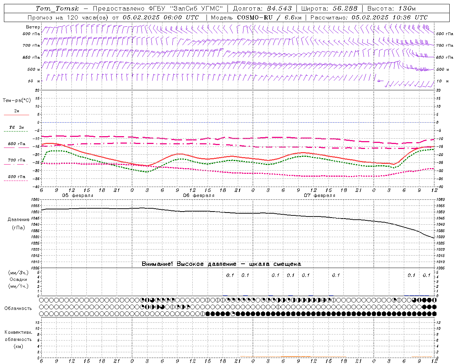Click the orange convective cloud bar
This screenshot has height=364, width=455.
tap(295, 356)
